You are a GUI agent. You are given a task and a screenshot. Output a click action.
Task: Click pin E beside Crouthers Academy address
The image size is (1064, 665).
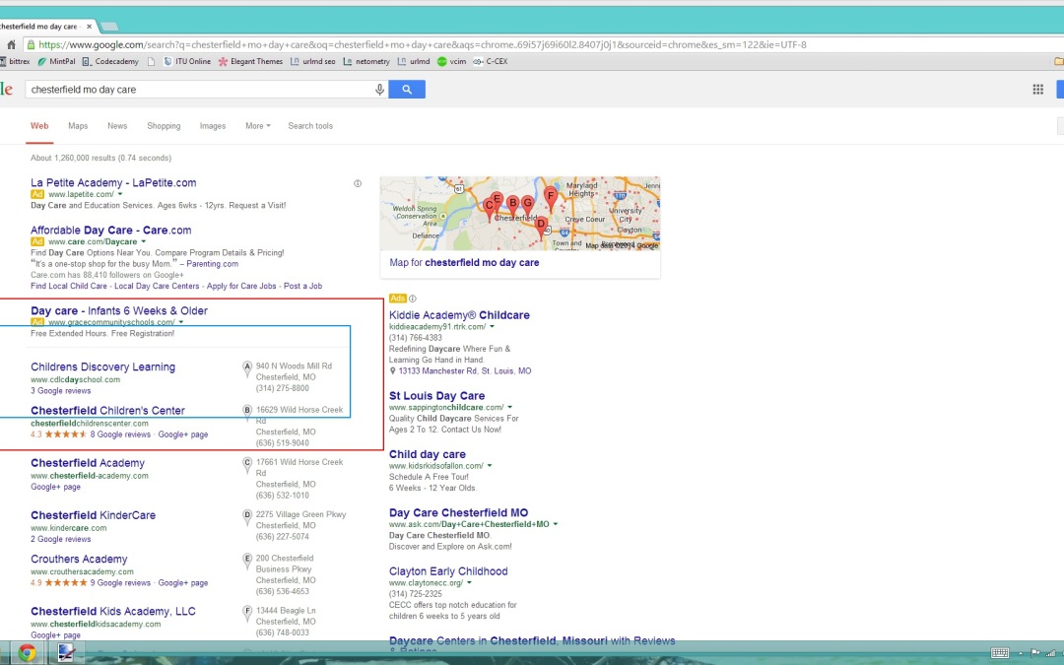click(x=247, y=560)
